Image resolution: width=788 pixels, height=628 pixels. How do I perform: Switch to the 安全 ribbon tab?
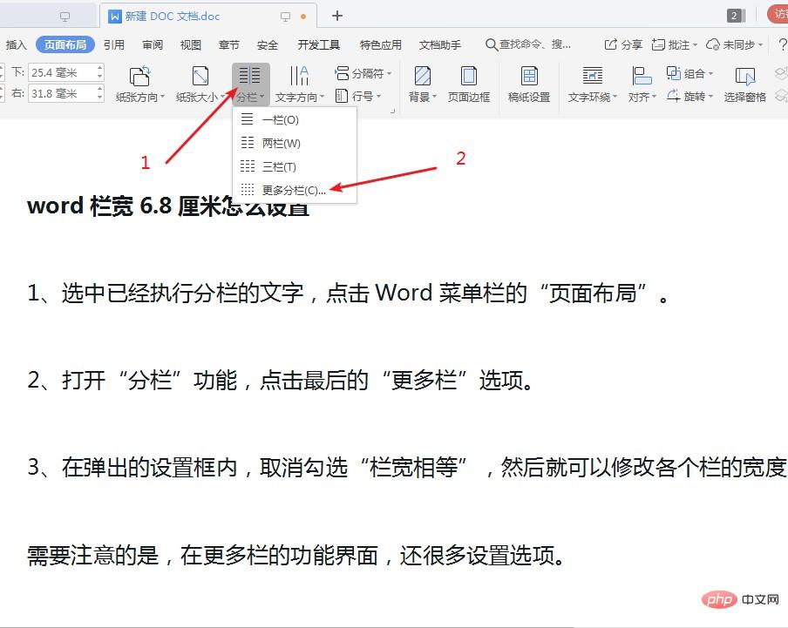267,45
